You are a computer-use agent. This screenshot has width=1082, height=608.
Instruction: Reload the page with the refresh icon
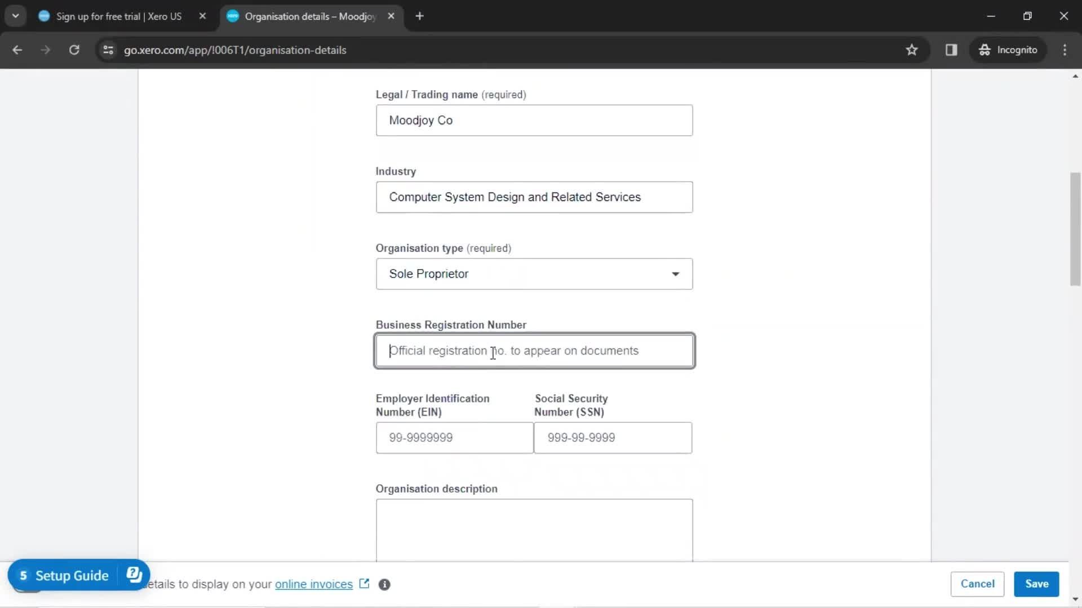74,50
